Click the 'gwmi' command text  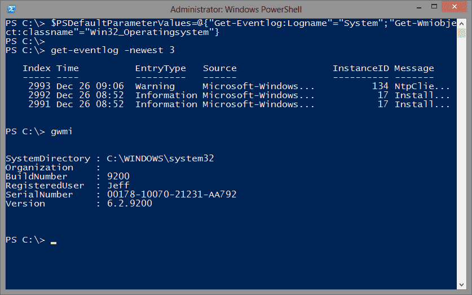pyautogui.click(x=62, y=131)
